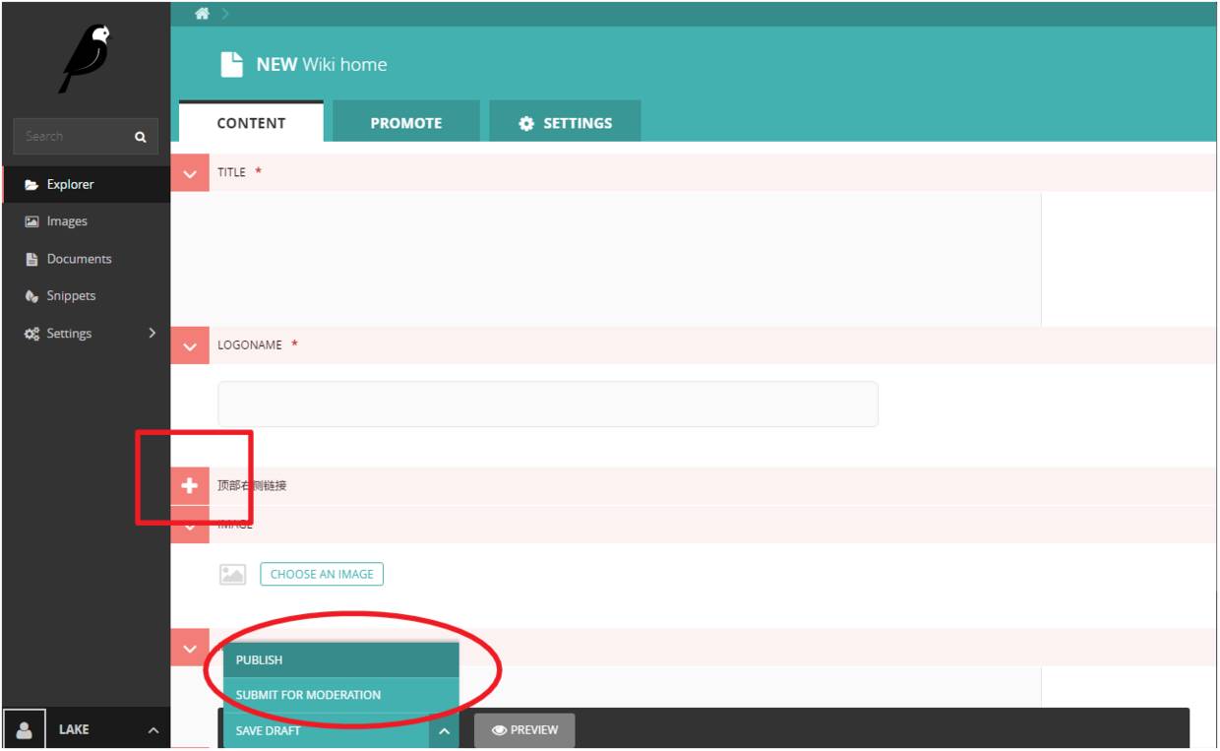Choose Publish from the action menu

341,659
